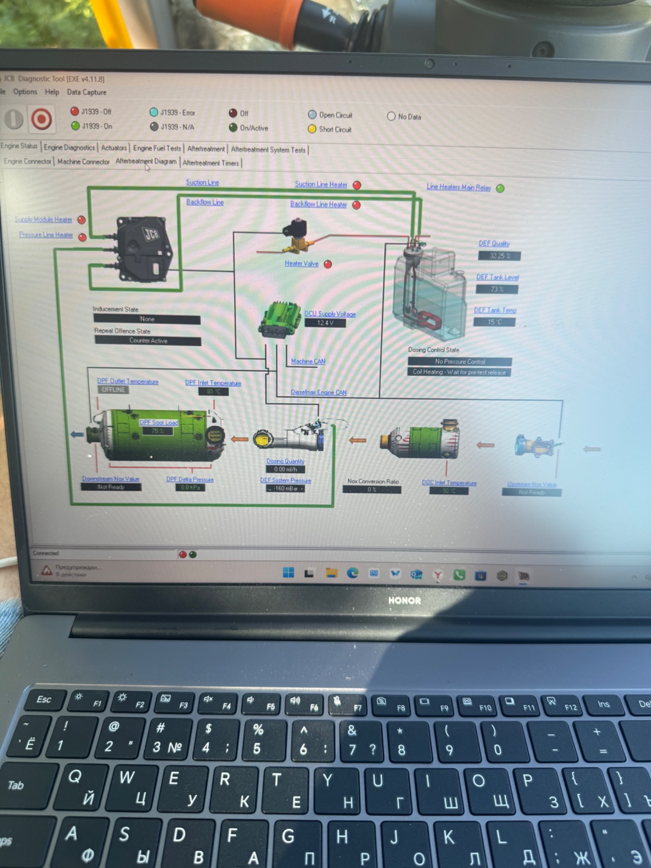Open Windows Start menu on taskbar
The image size is (651, 868).
[x=289, y=573]
